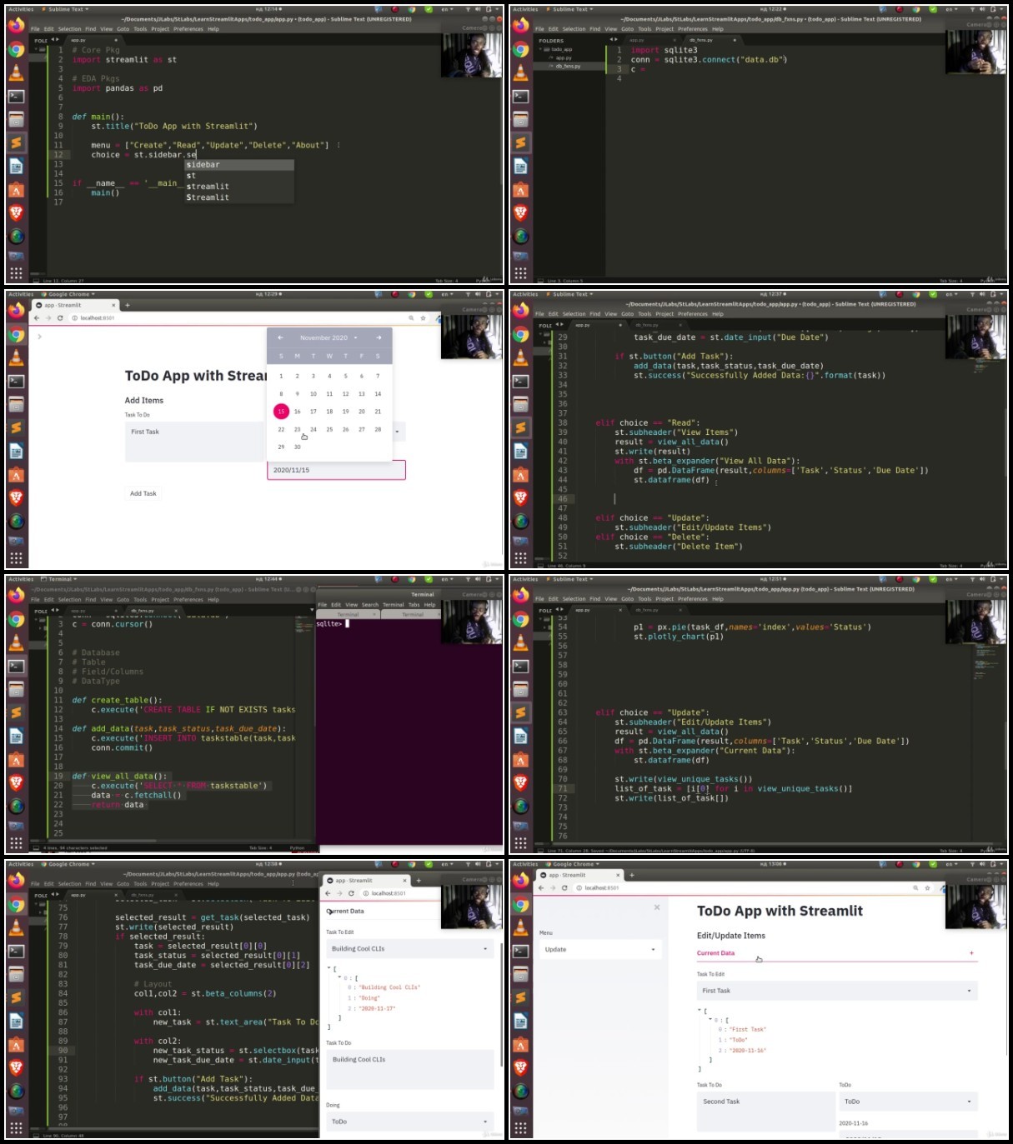Click the col1,col2 = st.beta_columns(2) code line
The height and width of the screenshot is (1144, 1013).
[x=205, y=993]
